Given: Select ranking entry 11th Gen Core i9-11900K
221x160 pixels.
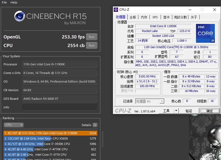Looking at the screenshot, I should point(50,133).
